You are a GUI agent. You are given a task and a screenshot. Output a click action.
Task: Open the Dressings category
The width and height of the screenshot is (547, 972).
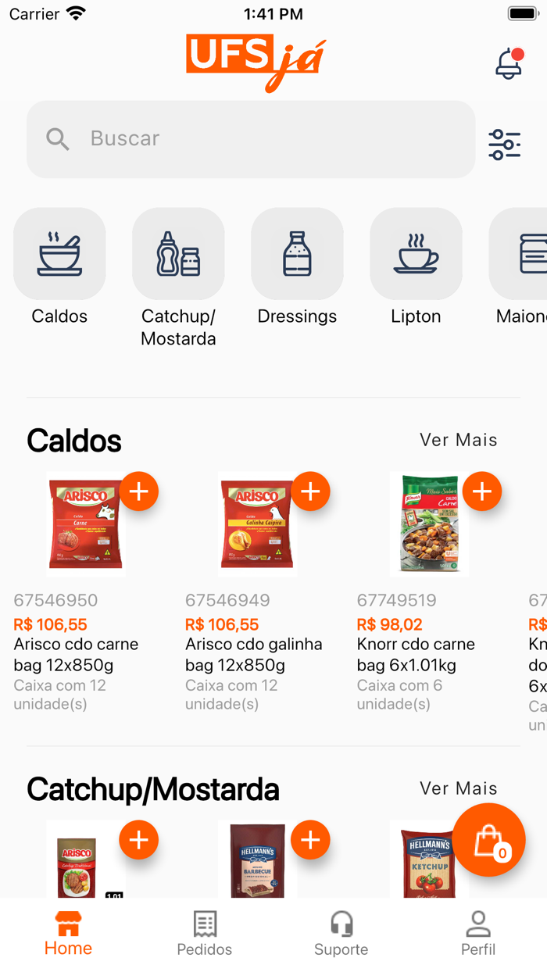(x=297, y=254)
